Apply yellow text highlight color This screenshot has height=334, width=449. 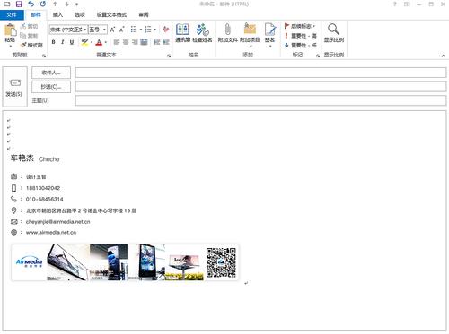[84, 42]
